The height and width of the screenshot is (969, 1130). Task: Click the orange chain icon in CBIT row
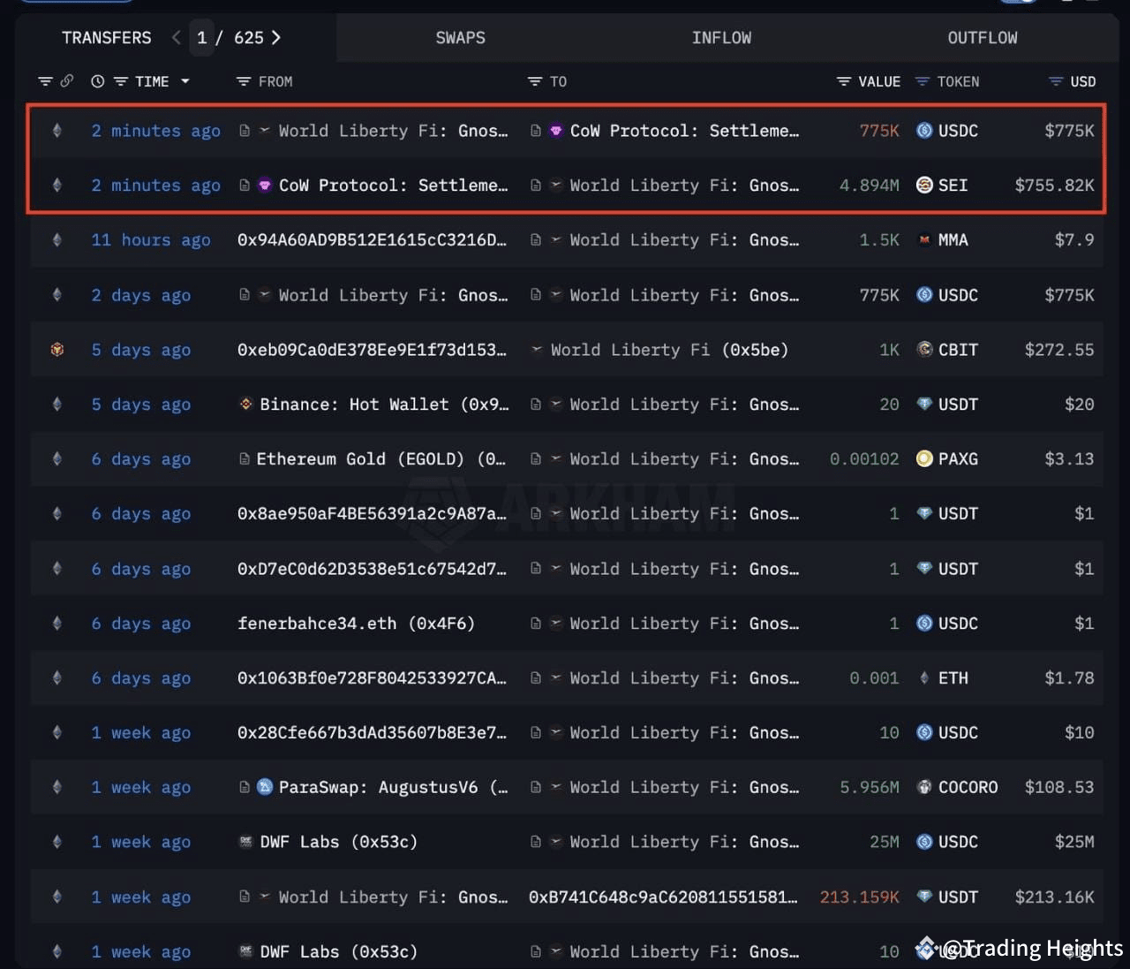tap(57, 350)
